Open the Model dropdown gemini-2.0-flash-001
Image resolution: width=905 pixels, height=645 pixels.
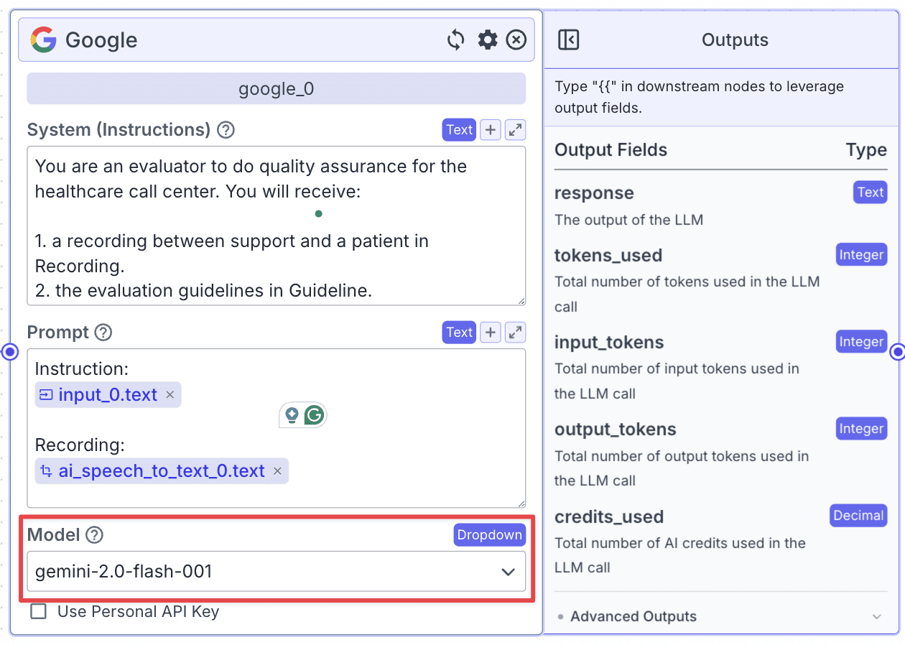[277, 572]
